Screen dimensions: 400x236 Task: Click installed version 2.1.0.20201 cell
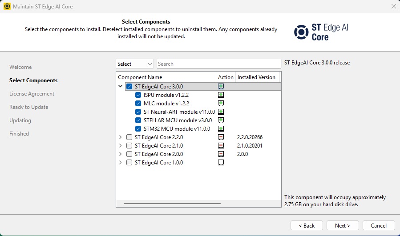[x=250, y=145]
